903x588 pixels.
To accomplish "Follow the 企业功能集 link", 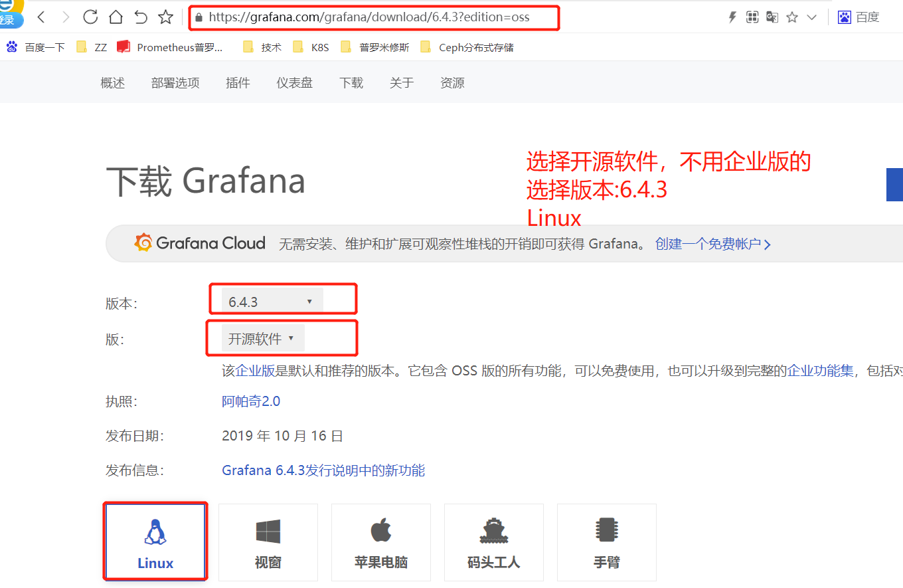I will (x=820, y=371).
